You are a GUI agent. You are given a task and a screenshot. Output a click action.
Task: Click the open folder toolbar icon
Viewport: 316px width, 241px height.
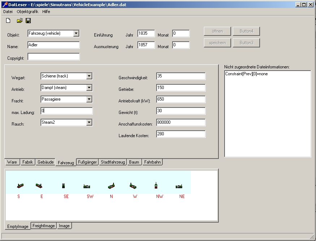(20, 21)
